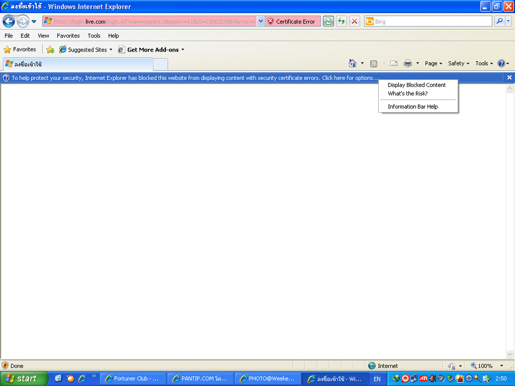Open the View menu in menu bar
This screenshot has width=515, height=386.
coord(43,35)
